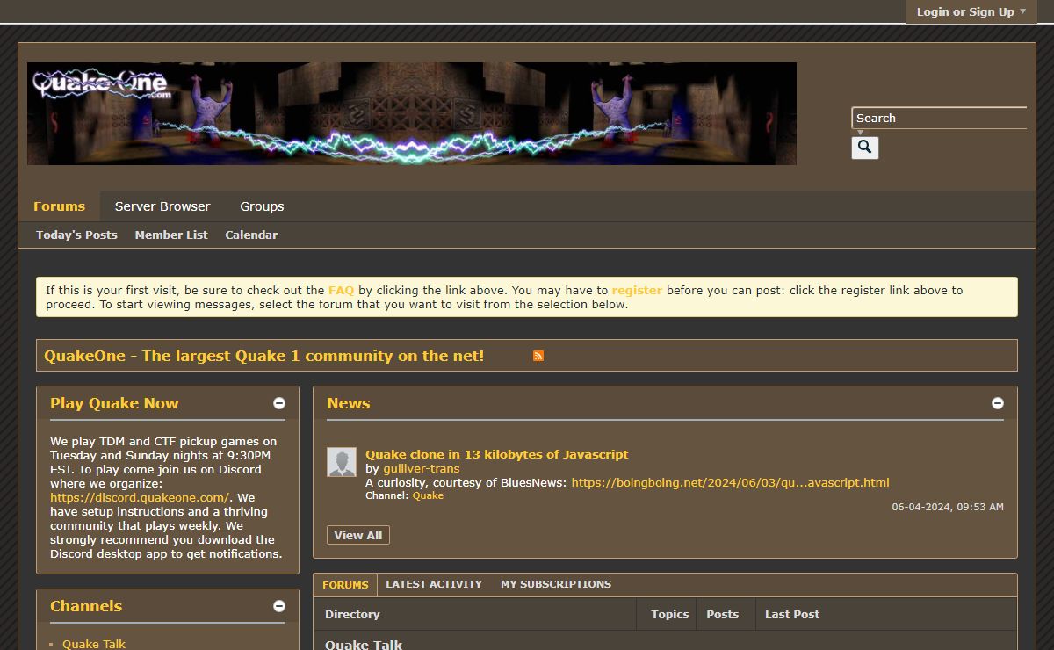This screenshot has width=1054, height=650.
Task: Open the Quake channel link in News
Action: [428, 495]
